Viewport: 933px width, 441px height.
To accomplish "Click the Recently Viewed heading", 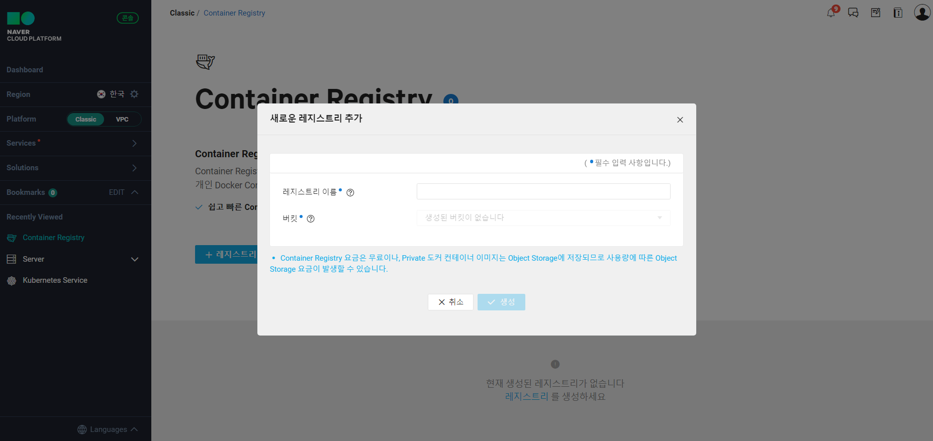I will (x=35, y=217).
